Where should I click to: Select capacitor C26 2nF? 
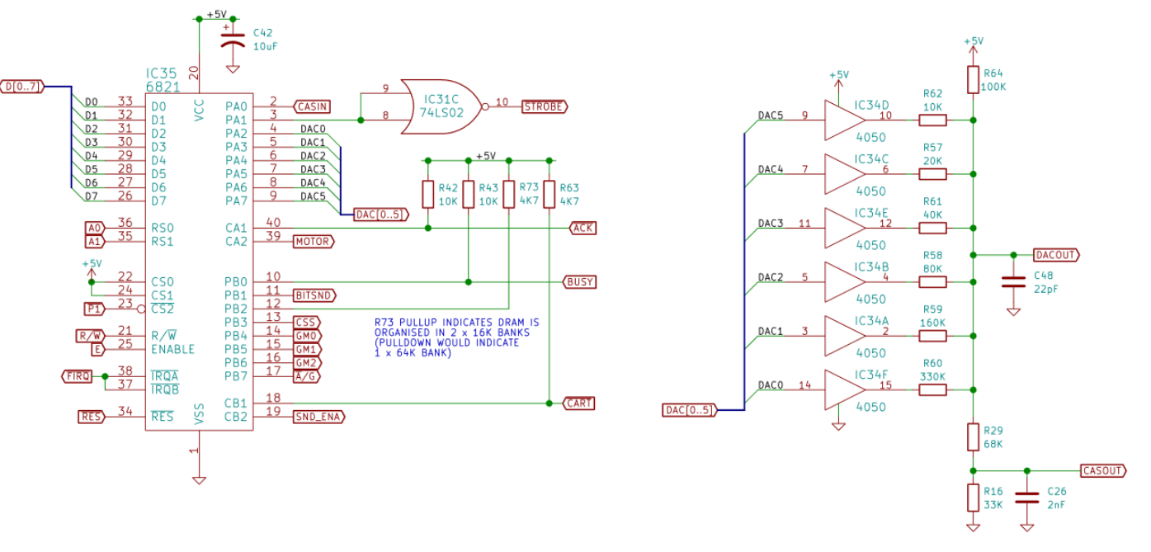click(x=1027, y=498)
